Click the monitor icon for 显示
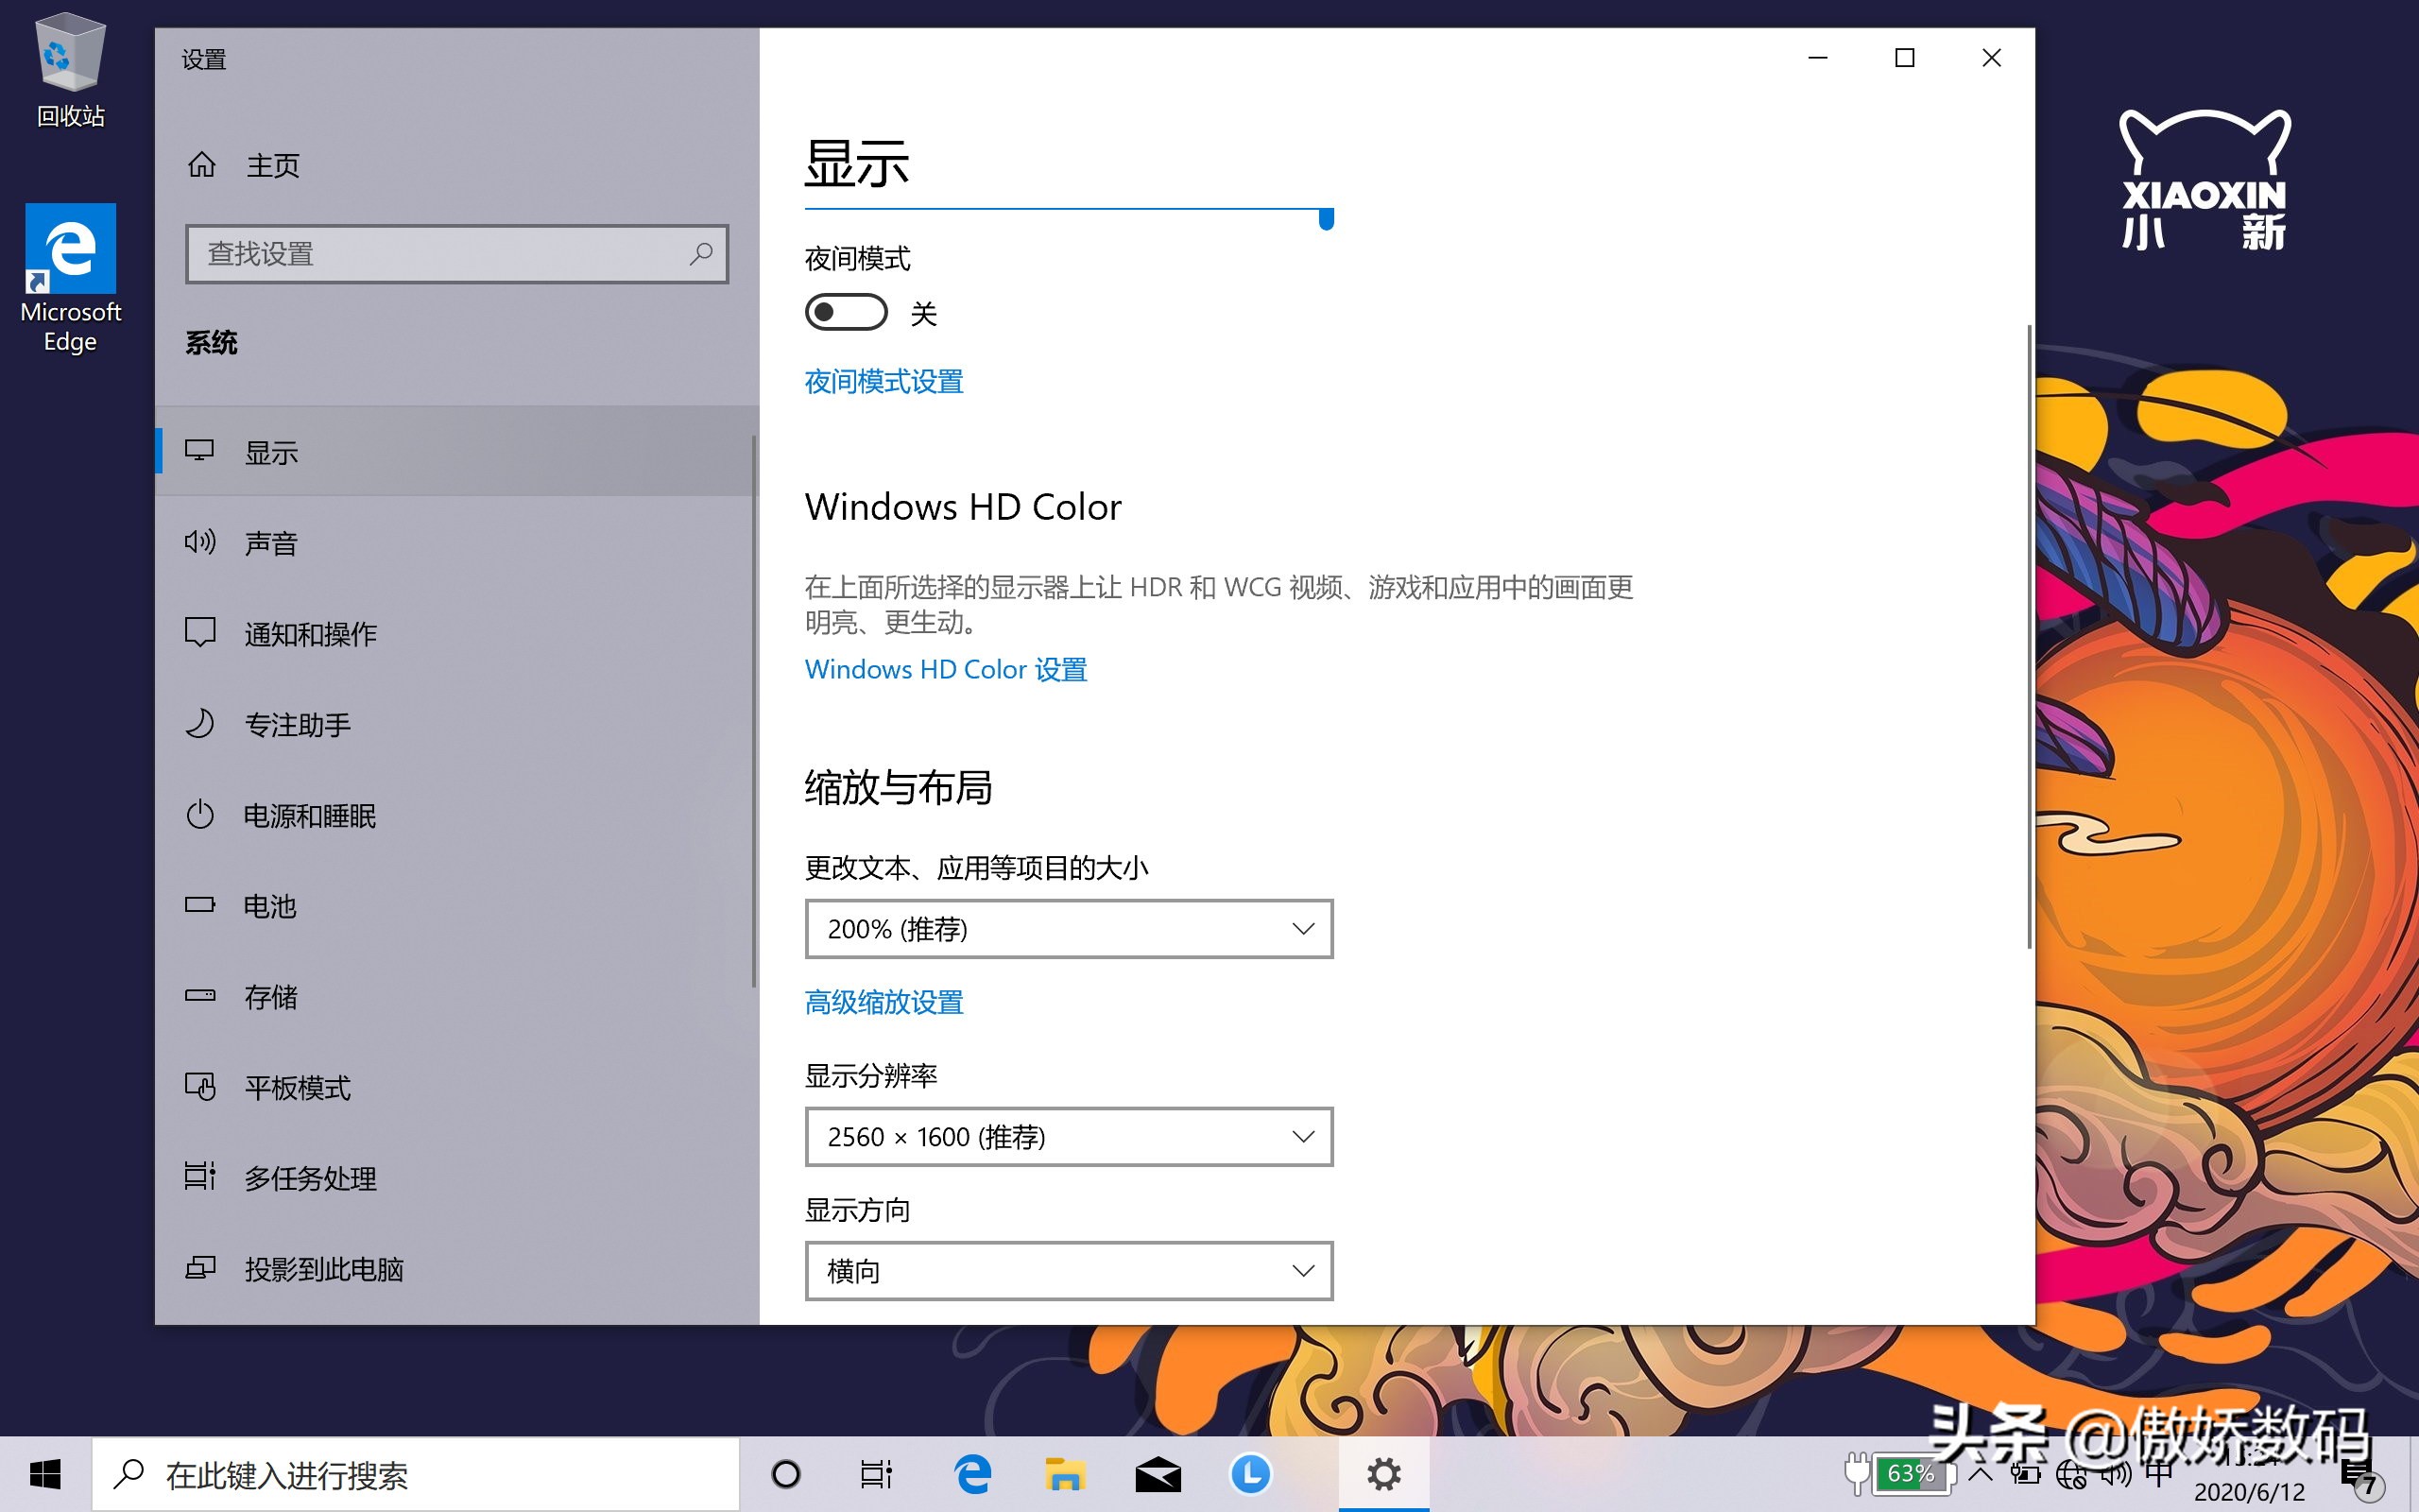This screenshot has width=2419, height=1512. click(x=200, y=452)
